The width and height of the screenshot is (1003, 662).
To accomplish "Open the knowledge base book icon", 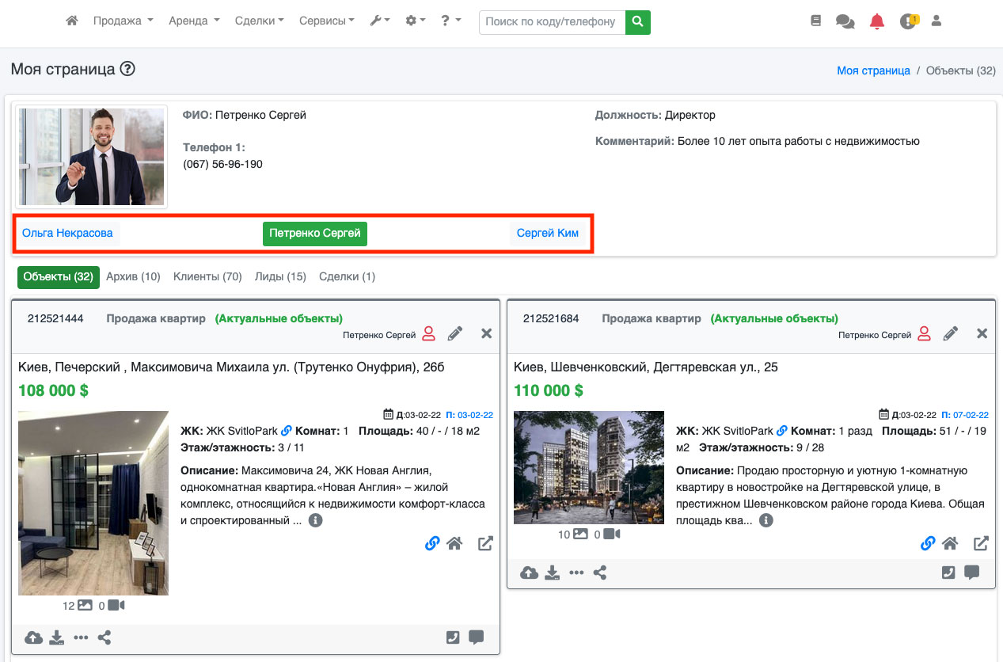I will coord(816,21).
